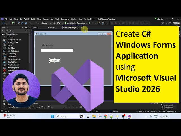This screenshot has width=181, height=136.
Task: Open File Explorer from the taskbar
Action: coord(94,116)
